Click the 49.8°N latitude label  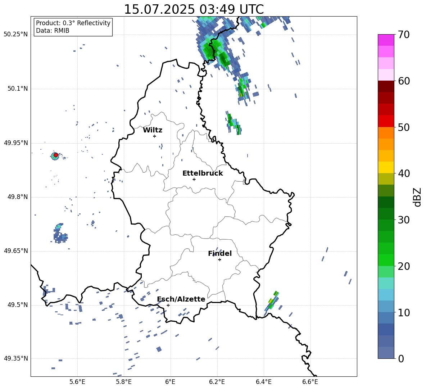click(x=18, y=197)
